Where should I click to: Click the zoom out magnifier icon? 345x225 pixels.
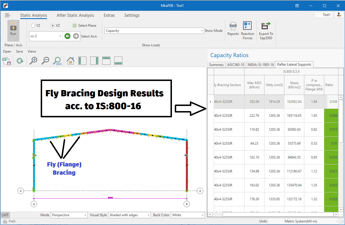point(45,61)
